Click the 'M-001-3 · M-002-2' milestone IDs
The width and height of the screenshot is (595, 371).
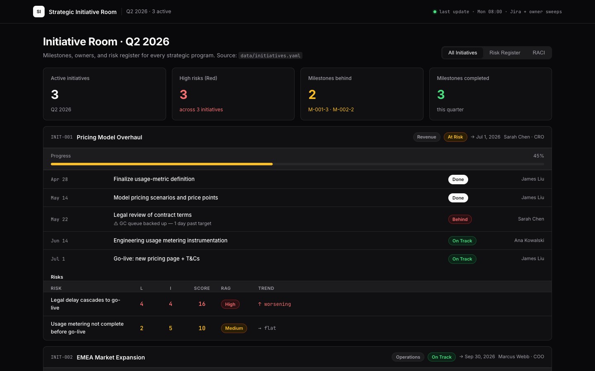331,110
